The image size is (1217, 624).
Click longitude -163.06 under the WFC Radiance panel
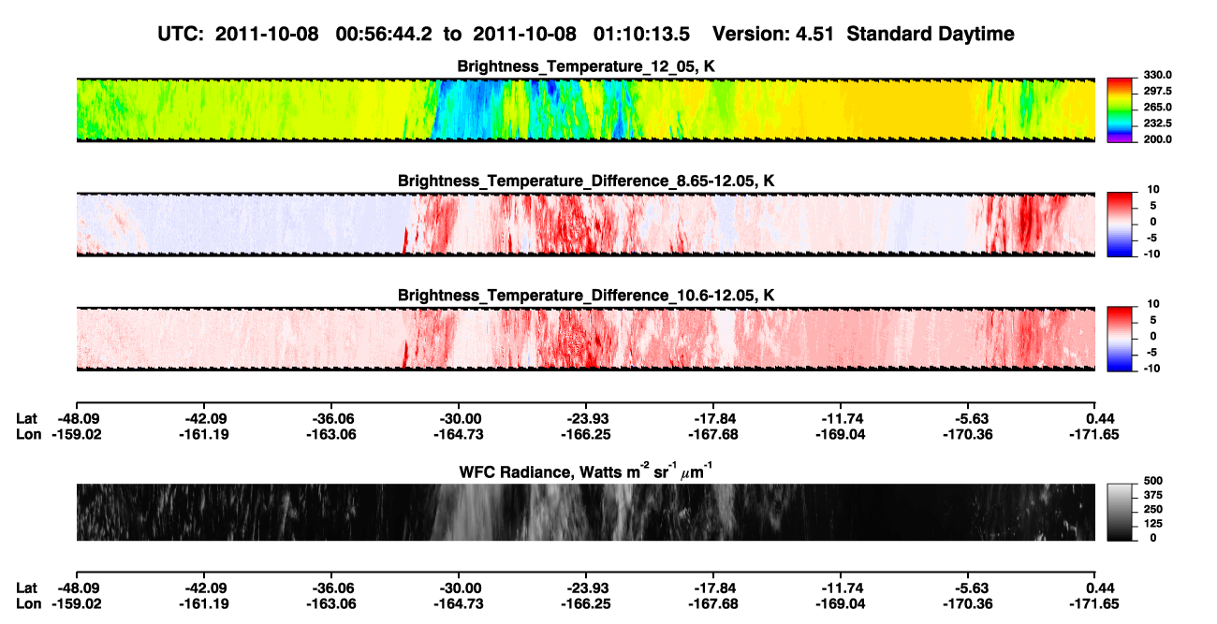(330, 604)
